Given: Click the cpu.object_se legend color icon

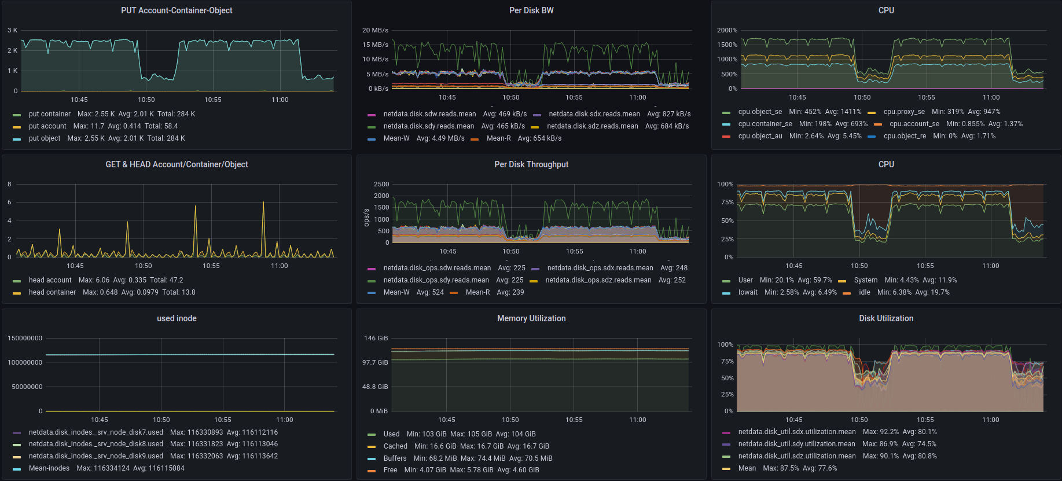Looking at the screenshot, I should coord(726,112).
